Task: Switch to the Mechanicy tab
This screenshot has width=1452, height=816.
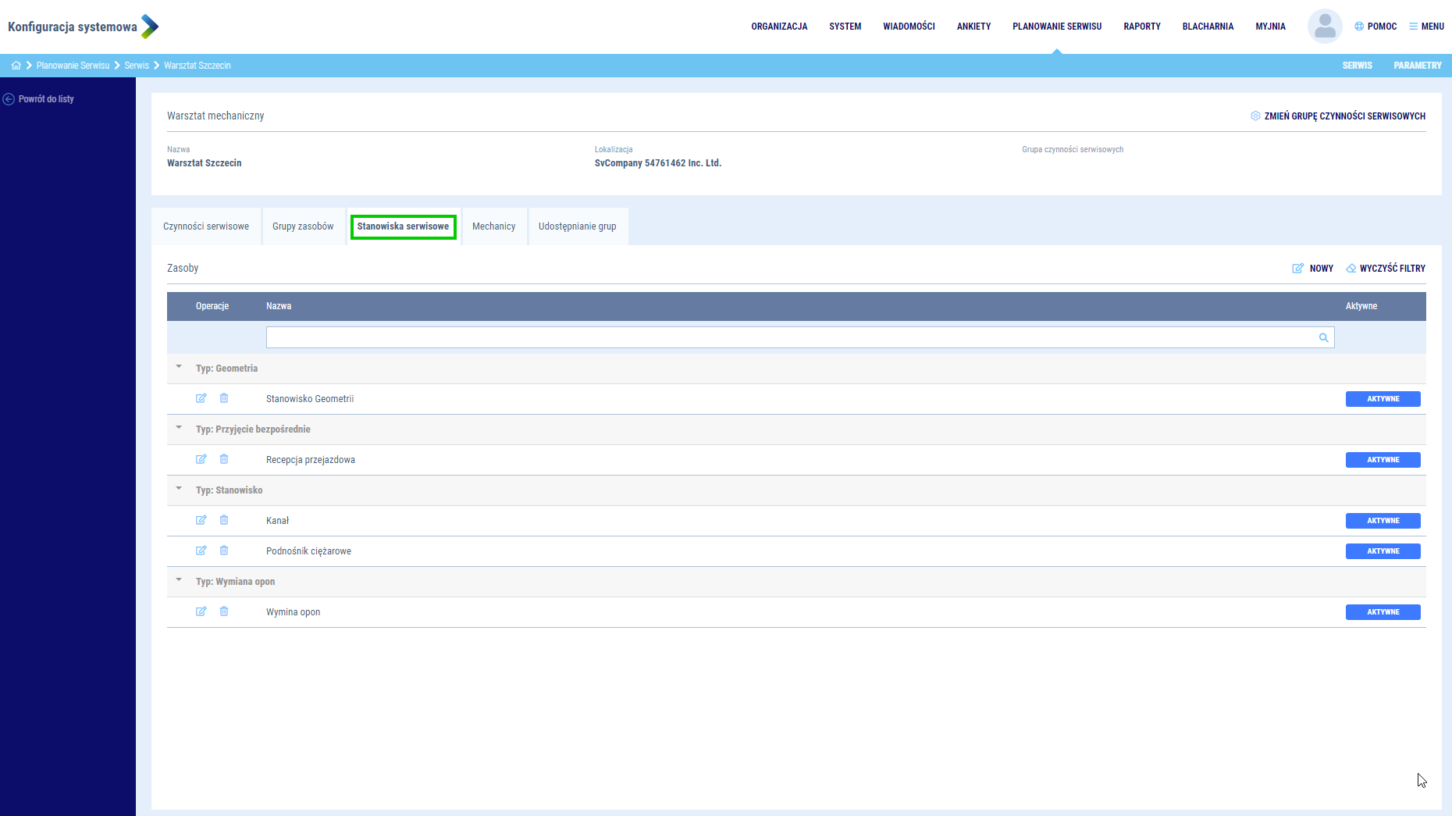Action: coord(493,226)
